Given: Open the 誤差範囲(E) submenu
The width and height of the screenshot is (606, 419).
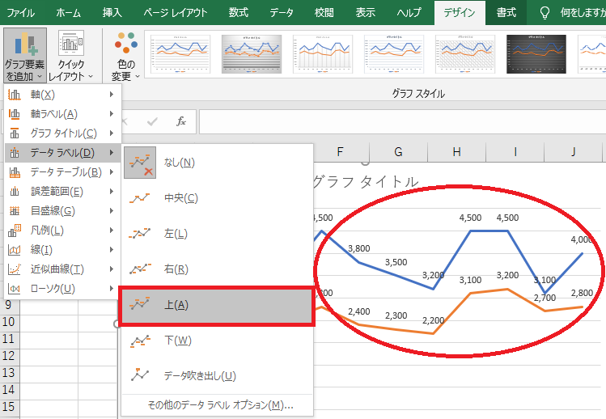Looking at the screenshot, I should [62, 192].
